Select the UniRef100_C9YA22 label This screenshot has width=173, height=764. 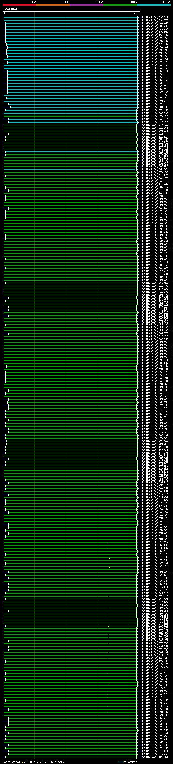tap(155, 530)
